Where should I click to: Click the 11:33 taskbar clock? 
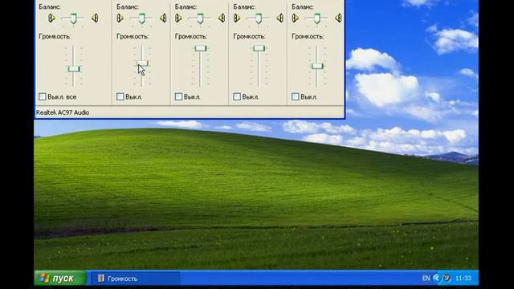click(463, 279)
